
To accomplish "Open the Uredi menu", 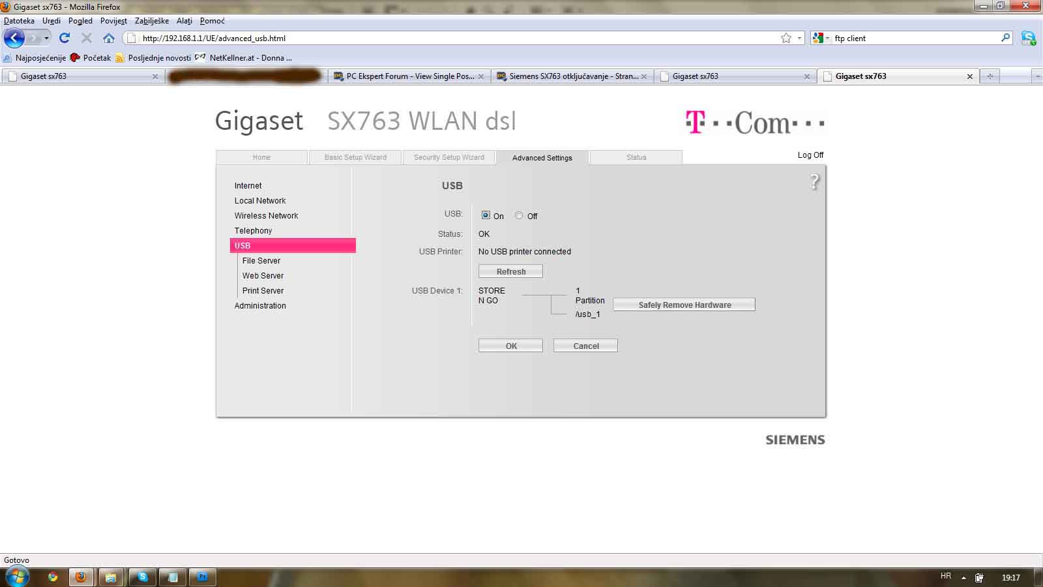I will (x=51, y=21).
